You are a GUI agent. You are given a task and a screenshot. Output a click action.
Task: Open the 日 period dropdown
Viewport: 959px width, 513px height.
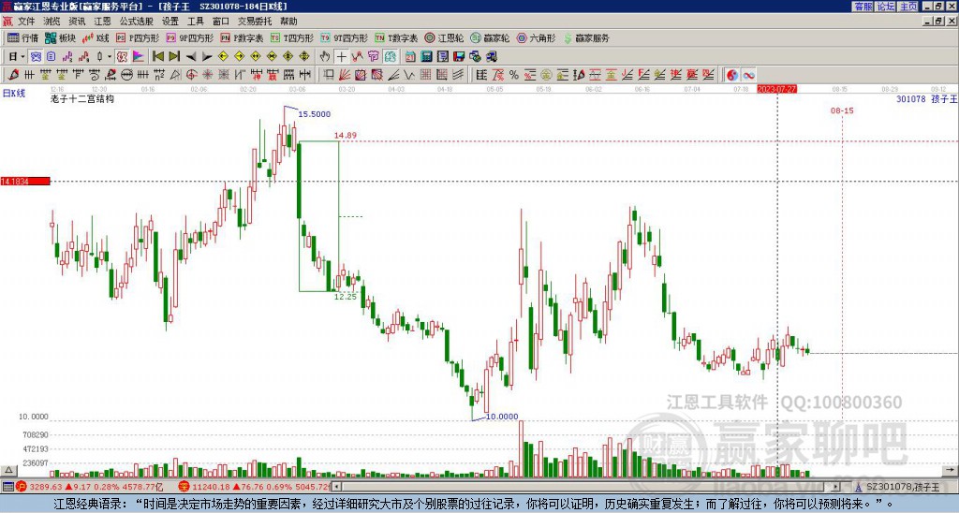[16, 56]
